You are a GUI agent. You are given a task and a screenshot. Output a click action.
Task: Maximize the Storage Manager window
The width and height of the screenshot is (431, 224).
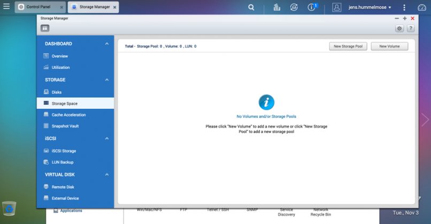coord(405,18)
